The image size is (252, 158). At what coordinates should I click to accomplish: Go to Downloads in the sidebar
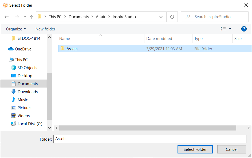(x=27, y=92)
